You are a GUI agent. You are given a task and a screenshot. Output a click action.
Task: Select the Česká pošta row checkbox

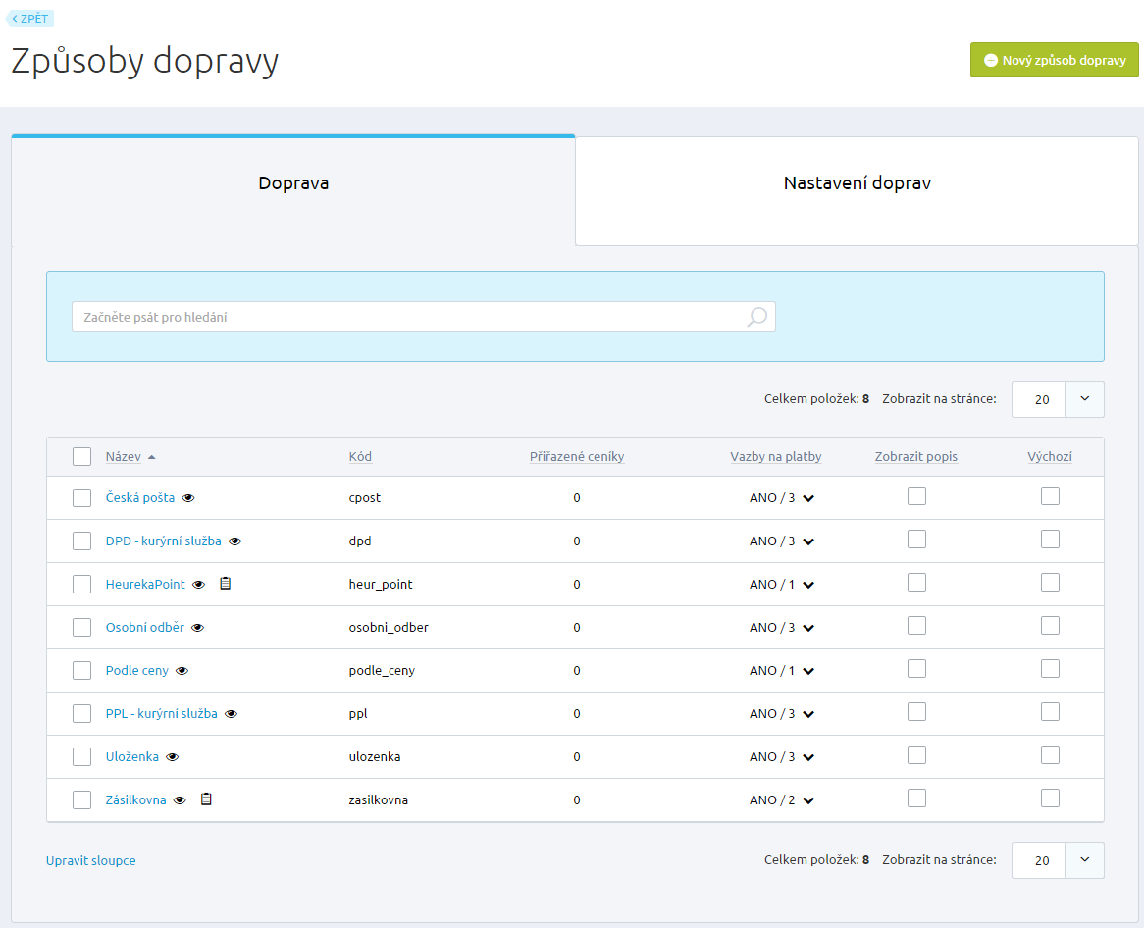click(x=81, y=497)
